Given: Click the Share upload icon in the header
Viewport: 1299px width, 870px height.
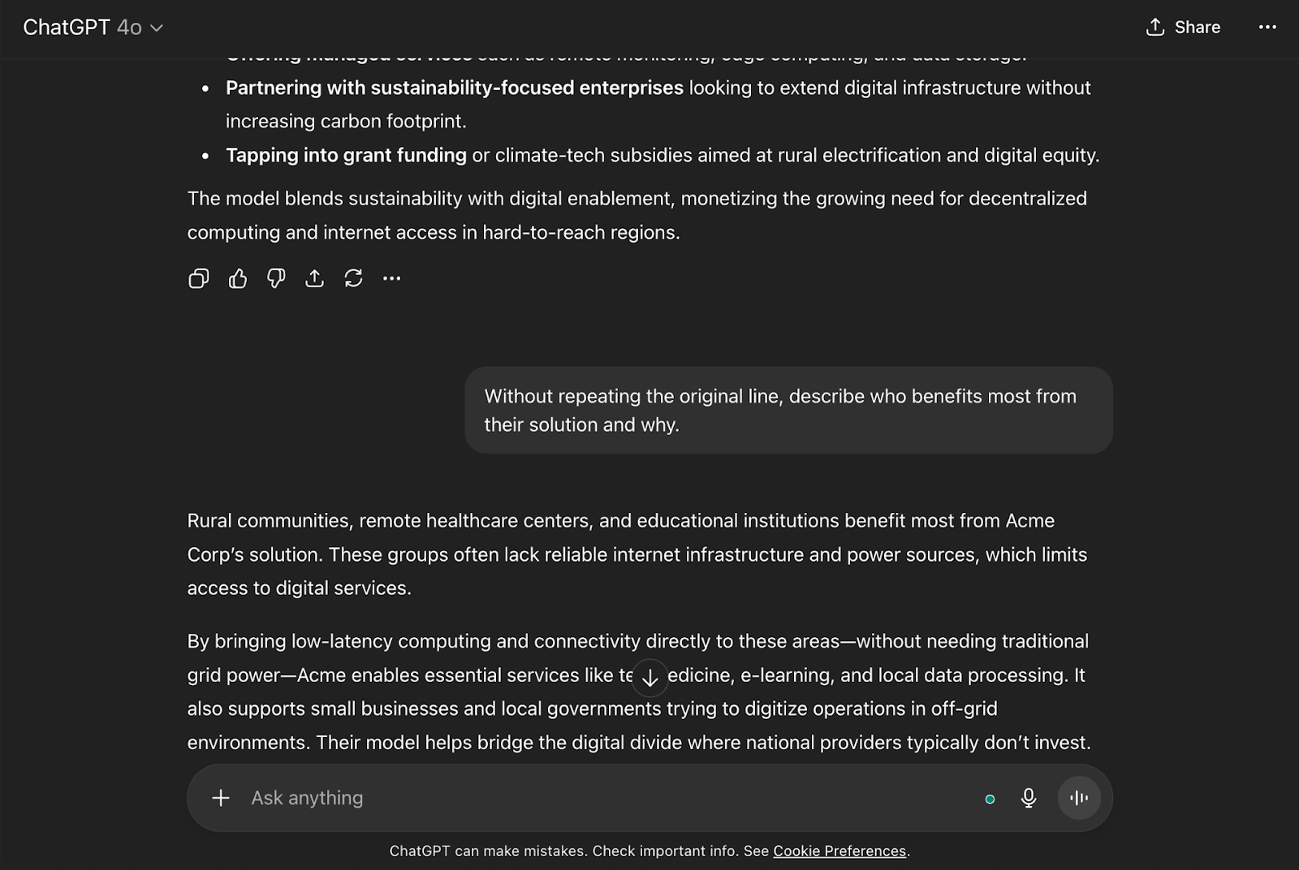Looking at the screenshot, I should tap(1154, 27).
